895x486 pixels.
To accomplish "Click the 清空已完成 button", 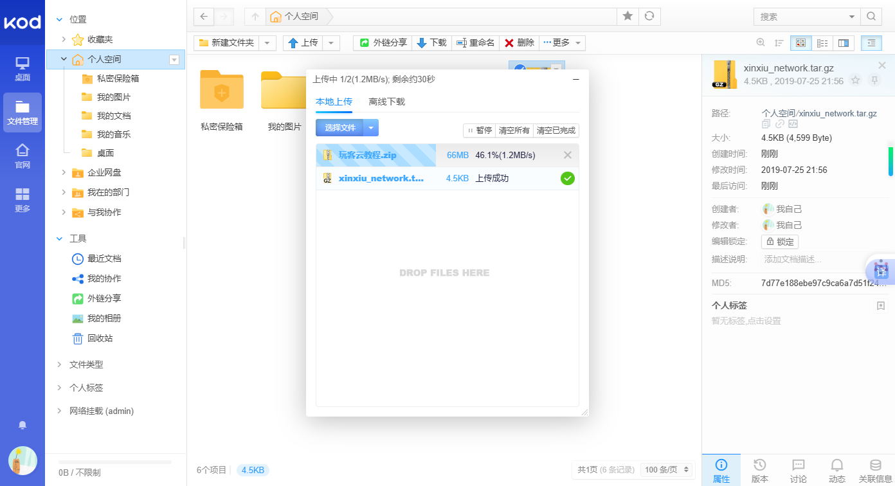I will (x=556, y=130).
